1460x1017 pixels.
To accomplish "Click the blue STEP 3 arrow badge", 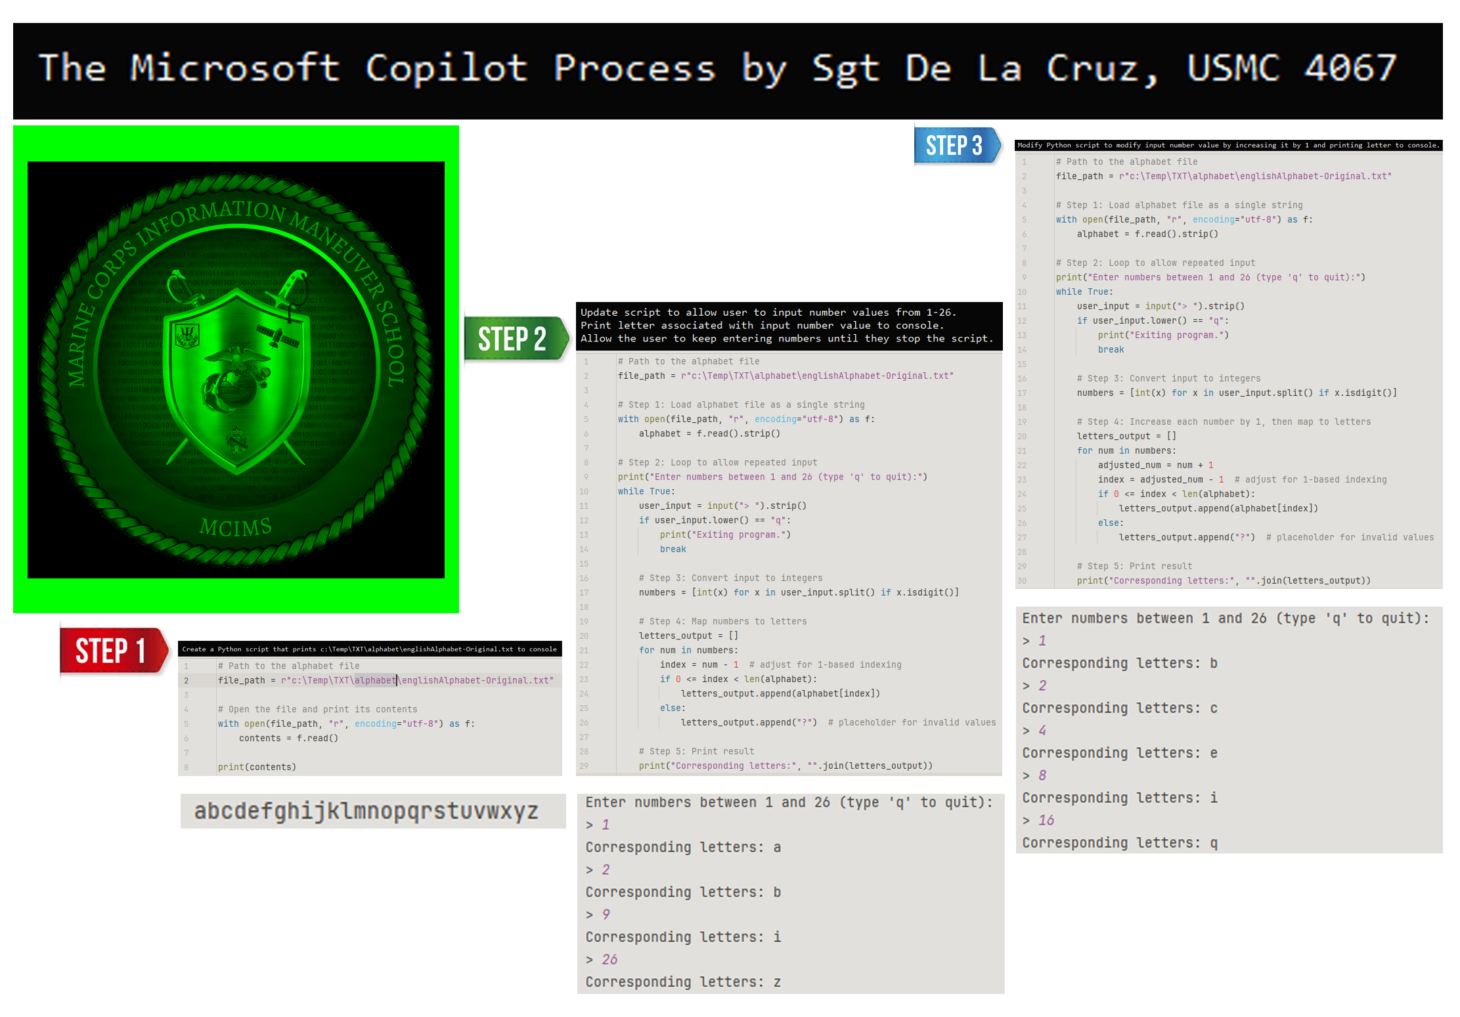I will [958, 145].
